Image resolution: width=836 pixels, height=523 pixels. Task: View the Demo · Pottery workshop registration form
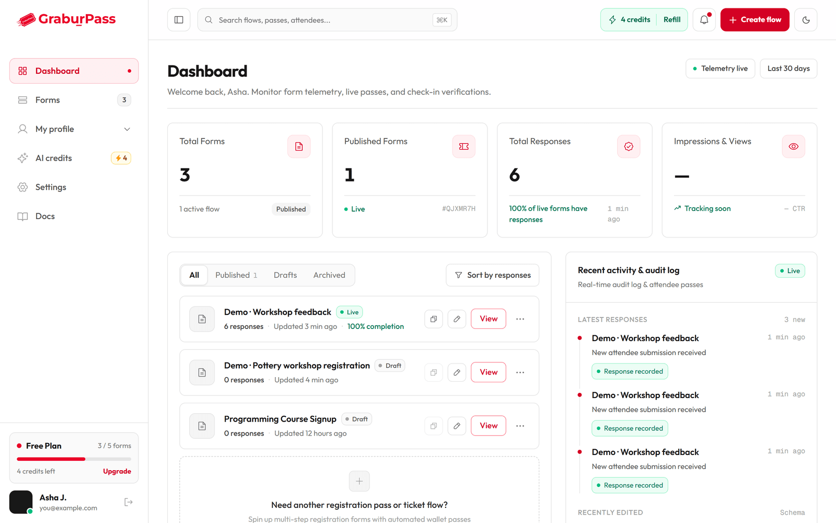point(489,372)
